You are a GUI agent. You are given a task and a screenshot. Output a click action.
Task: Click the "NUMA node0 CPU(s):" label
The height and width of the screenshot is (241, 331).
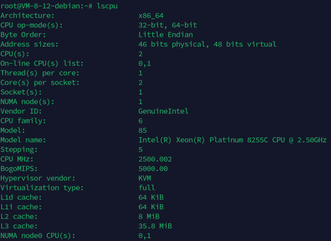click(38, 236)
